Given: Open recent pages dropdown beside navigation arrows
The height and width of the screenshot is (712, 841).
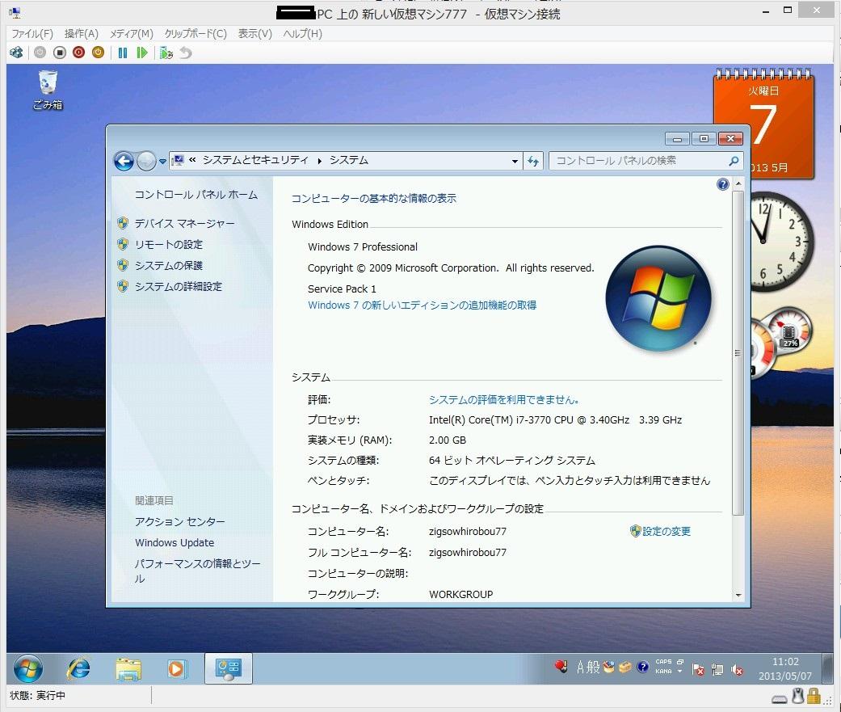Looking at the screenshot, I should [162, 161].
